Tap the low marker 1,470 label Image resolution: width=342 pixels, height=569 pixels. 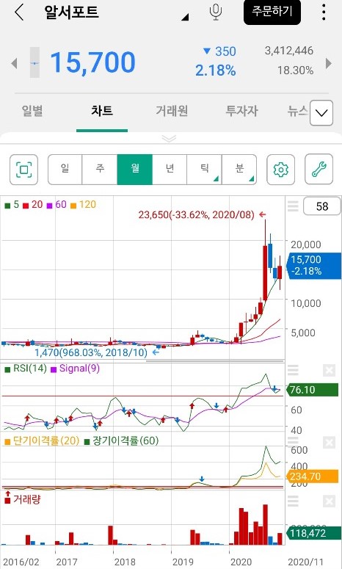[x=91, y=352]
